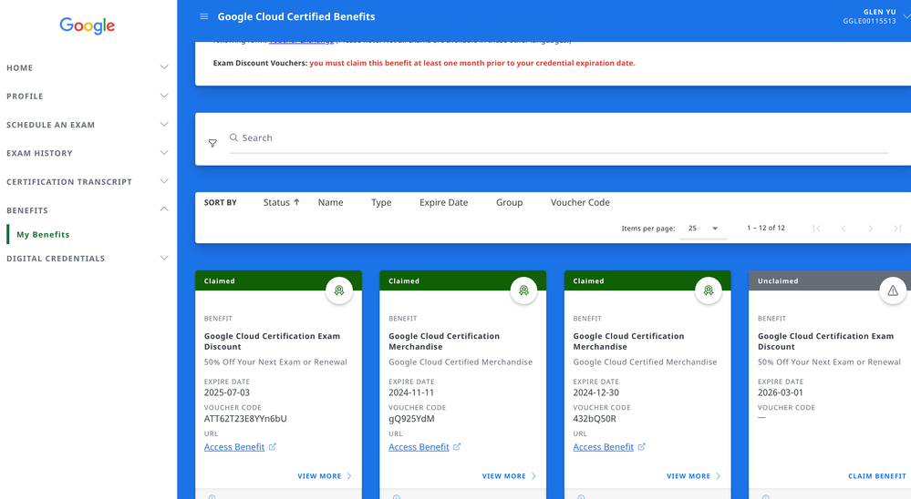Viewport: 911px width, 499px height.
Task: Click voucher code ATT62T23E8YYn6bU text
Action: point(245,418)
